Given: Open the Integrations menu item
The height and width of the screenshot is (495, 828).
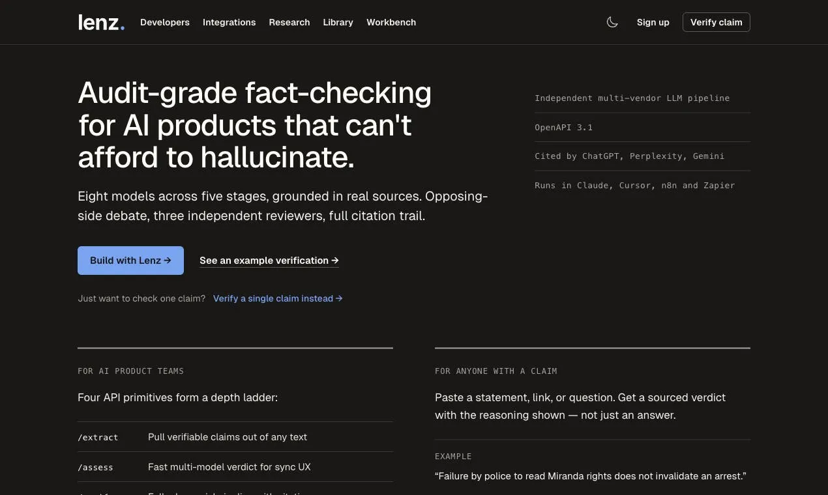Looking at the screenshot, I should pos(229,22).
